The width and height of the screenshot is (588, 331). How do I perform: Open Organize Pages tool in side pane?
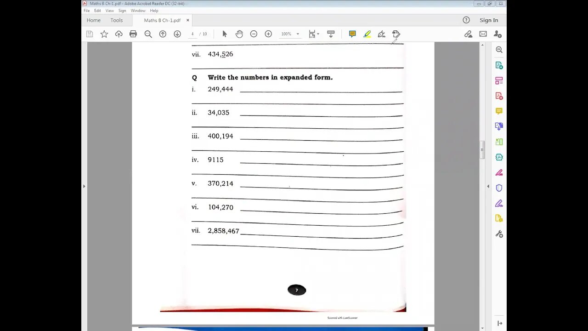pyautogui.click(x=499, y=142)
